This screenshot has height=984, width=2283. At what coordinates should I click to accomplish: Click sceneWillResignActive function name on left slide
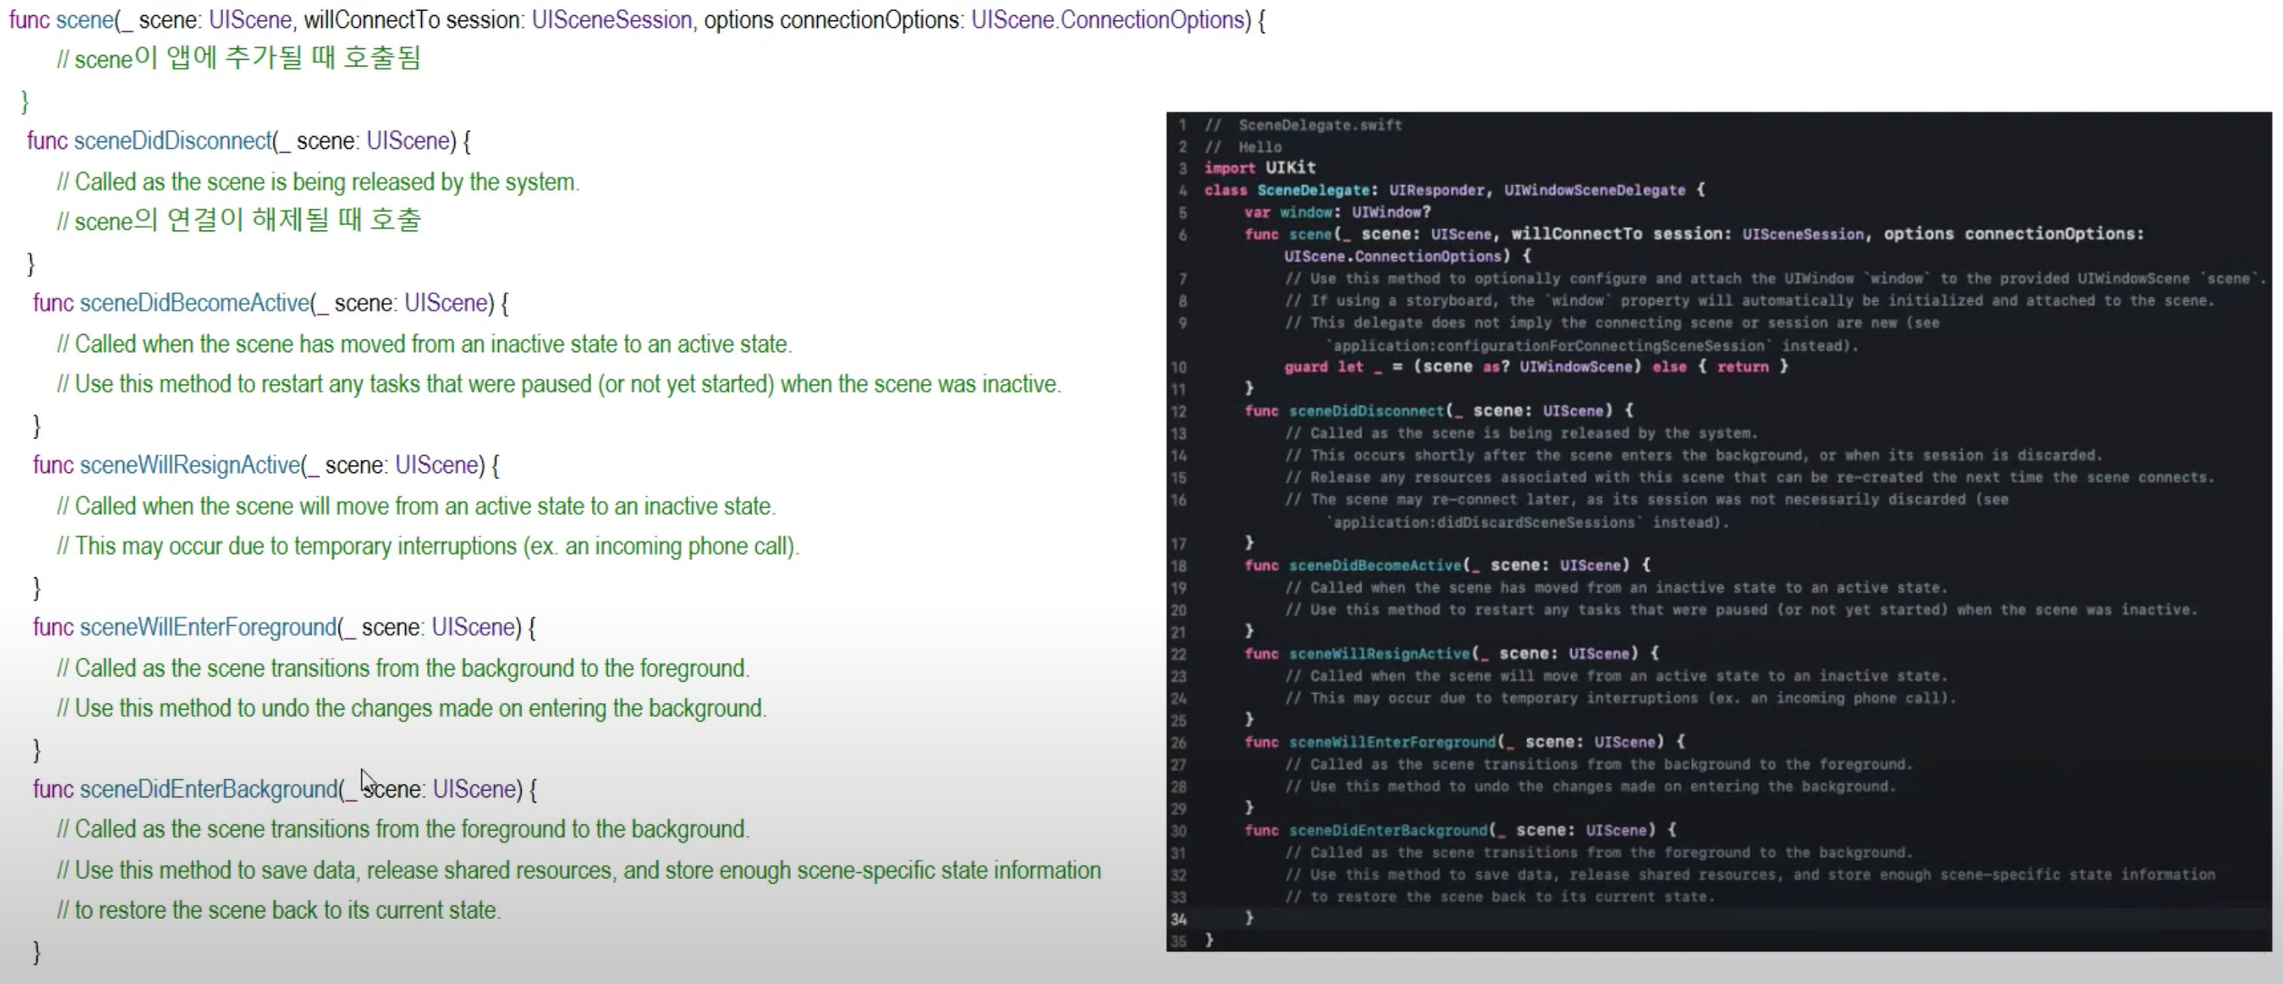[190, 465]
